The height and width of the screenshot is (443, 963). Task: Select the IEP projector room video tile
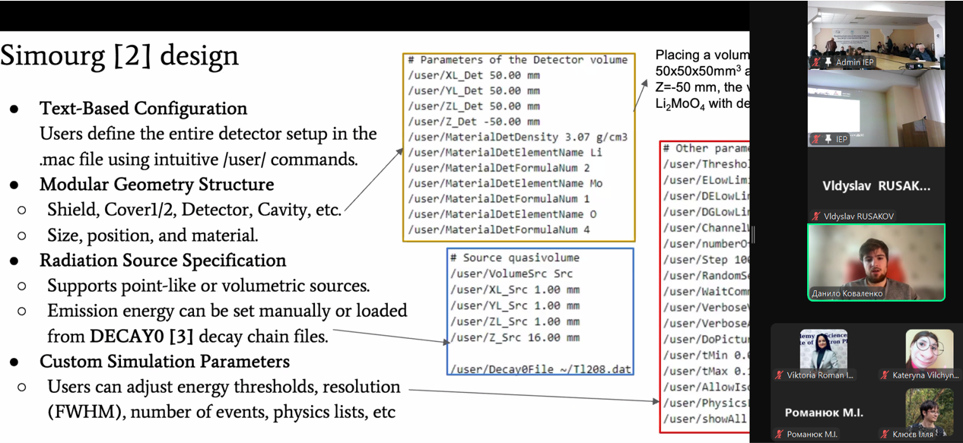[x=876, y=108]
